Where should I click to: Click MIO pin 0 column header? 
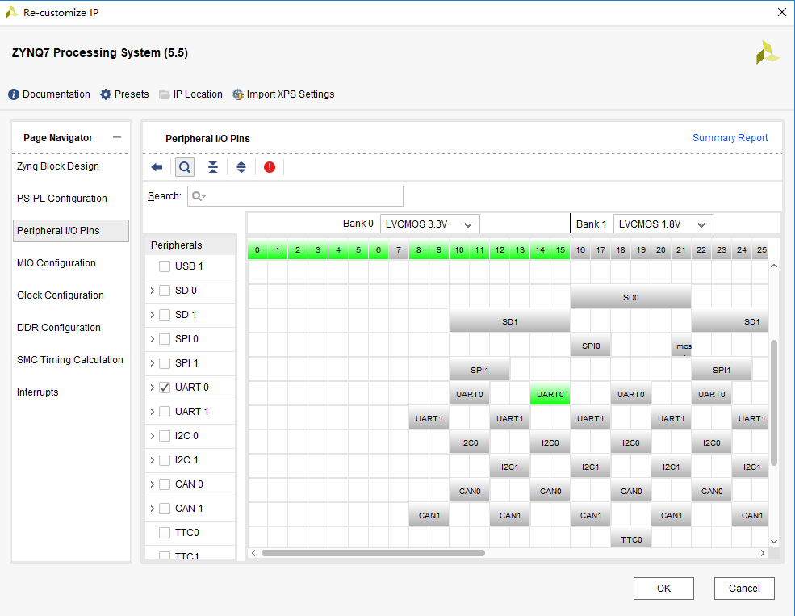[x=257, y=250]
